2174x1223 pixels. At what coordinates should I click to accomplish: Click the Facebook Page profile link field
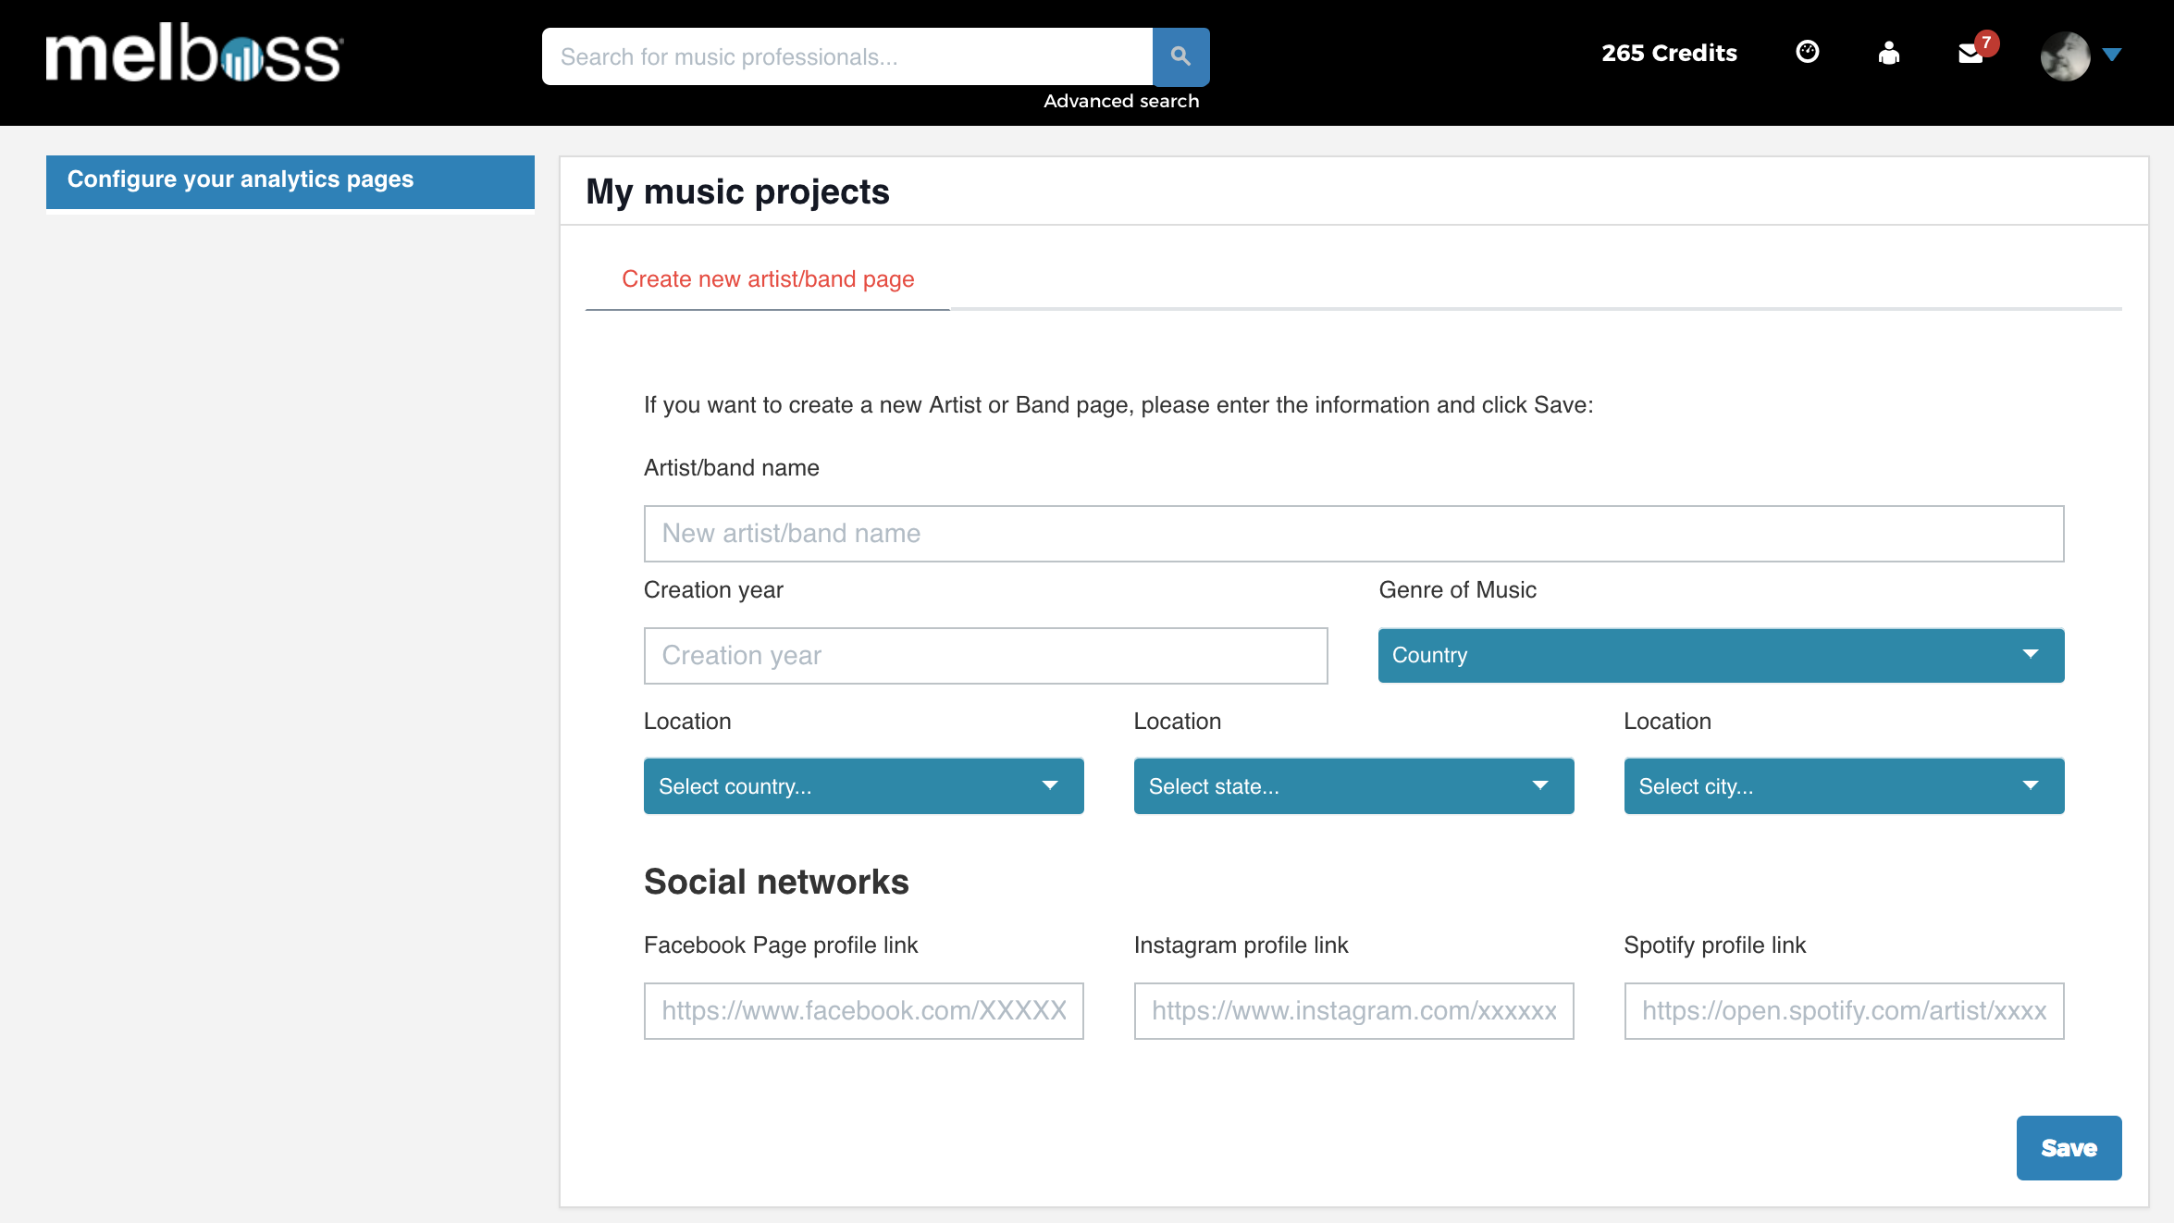(x=863, y=1011)
